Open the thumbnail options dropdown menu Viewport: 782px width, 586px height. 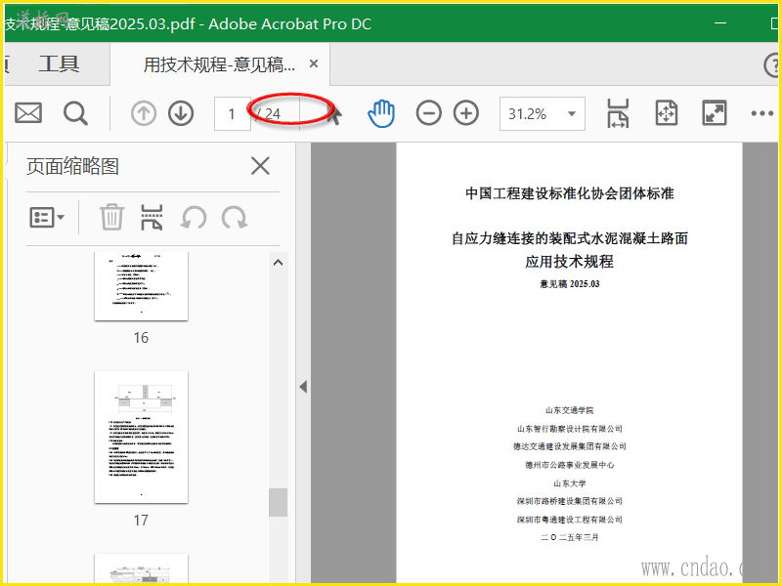47,218
